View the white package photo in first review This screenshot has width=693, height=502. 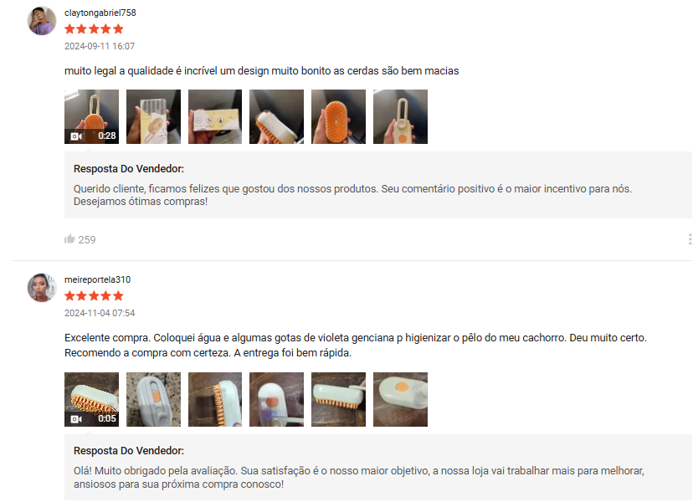point(215,116)
